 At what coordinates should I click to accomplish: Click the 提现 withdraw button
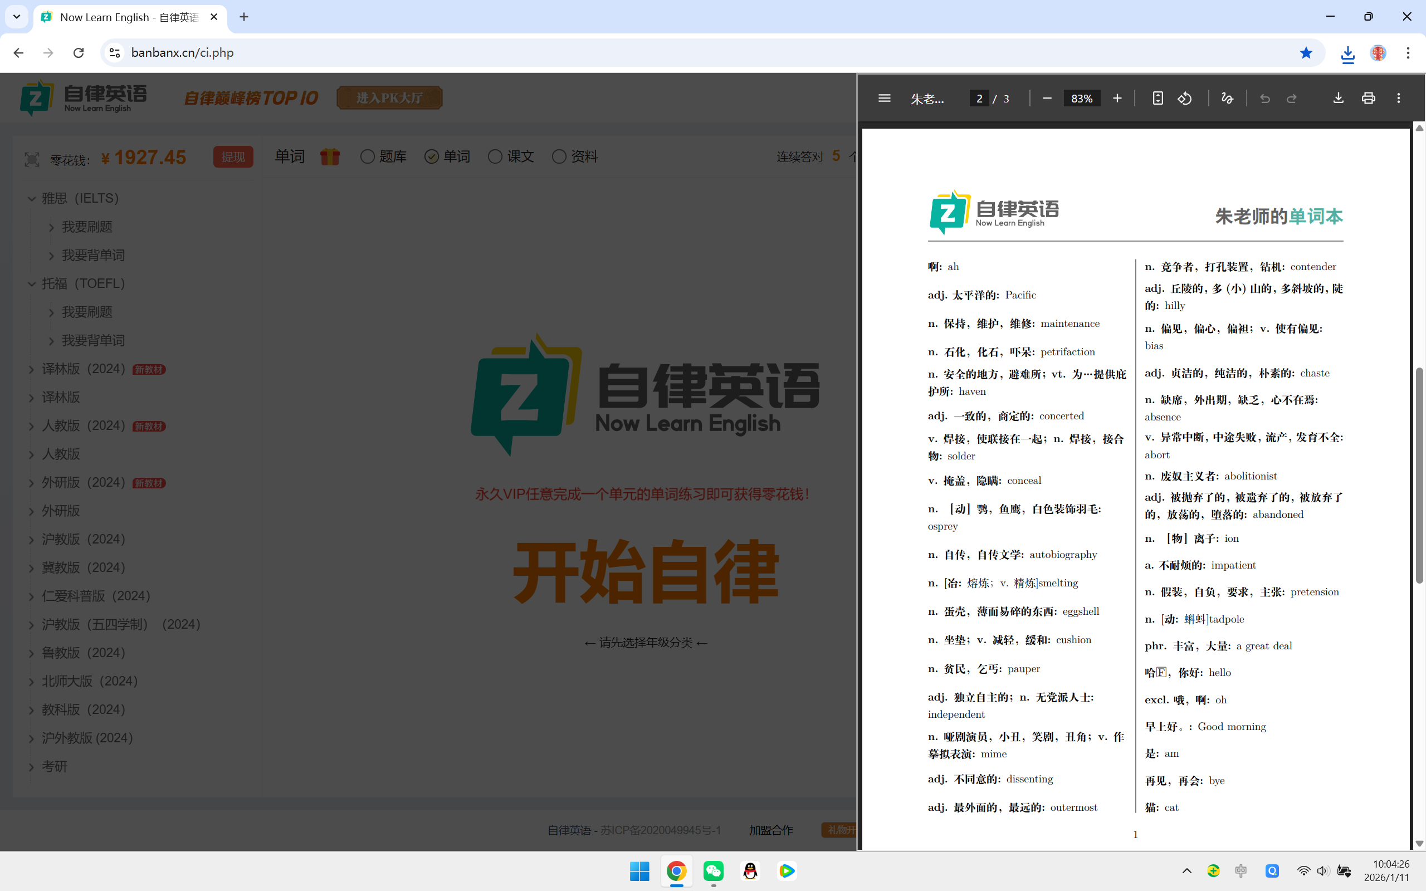pos(233,156)
